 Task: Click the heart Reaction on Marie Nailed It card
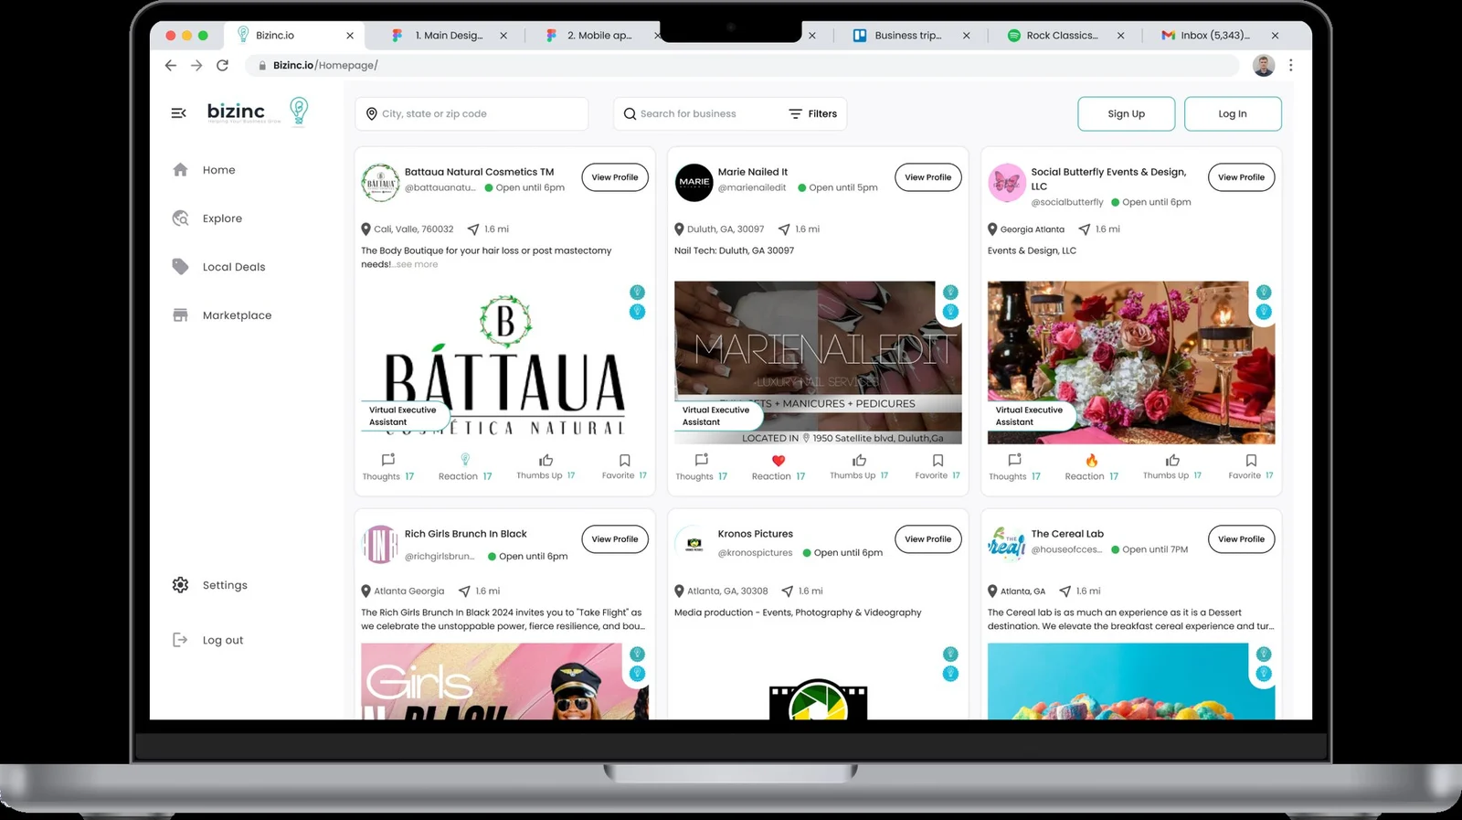(779, 461)
